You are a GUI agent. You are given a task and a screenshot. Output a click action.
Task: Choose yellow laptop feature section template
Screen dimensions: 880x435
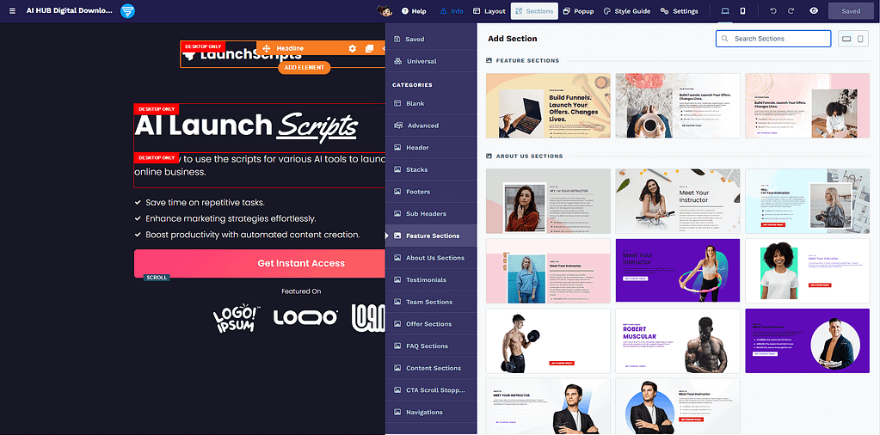[x=548, y=106]
